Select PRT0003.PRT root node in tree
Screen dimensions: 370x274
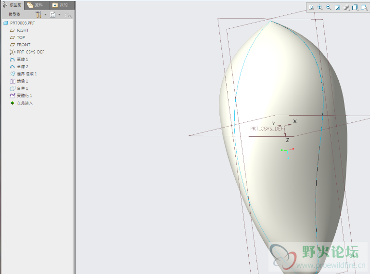tap(19, 23)
